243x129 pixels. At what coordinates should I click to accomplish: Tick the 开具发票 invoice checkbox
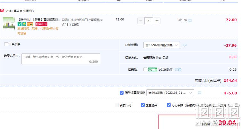pos(6,44)
